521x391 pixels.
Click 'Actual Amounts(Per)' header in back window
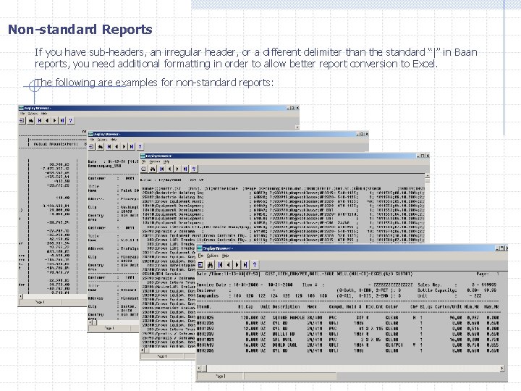pyautogui.click(x=56, y=144)
